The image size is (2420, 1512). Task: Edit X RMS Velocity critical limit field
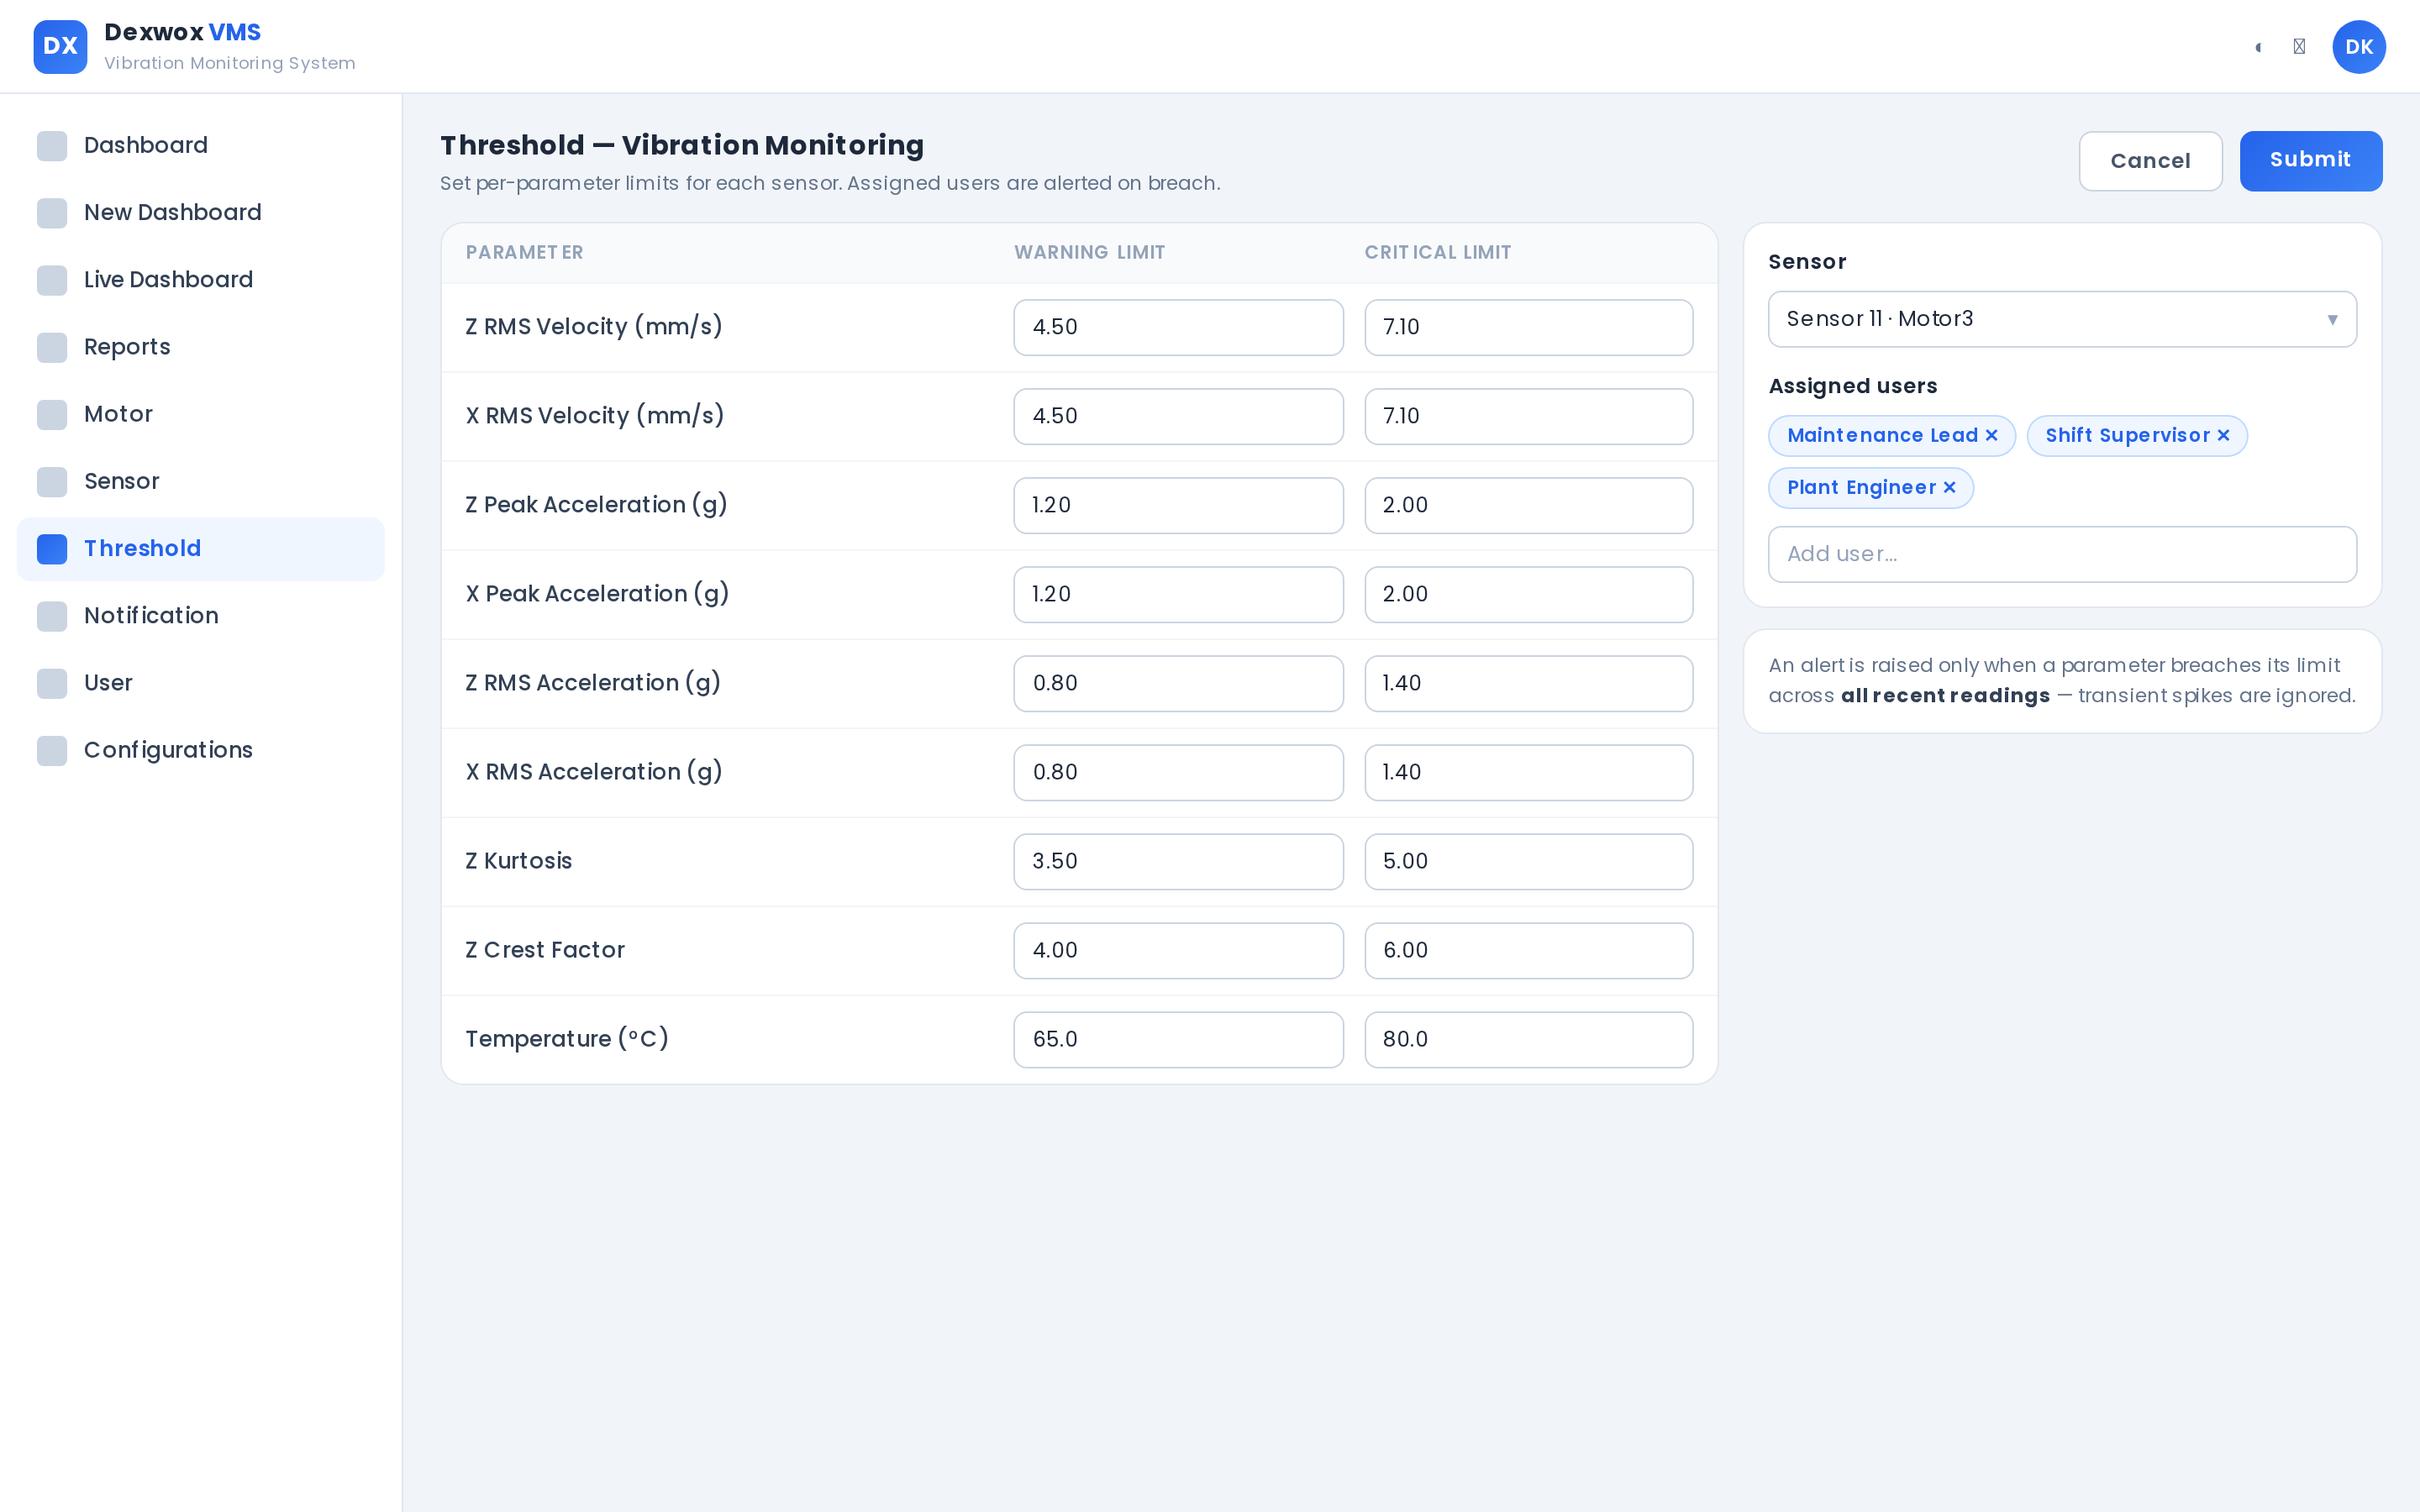(x=1528, y=416)
